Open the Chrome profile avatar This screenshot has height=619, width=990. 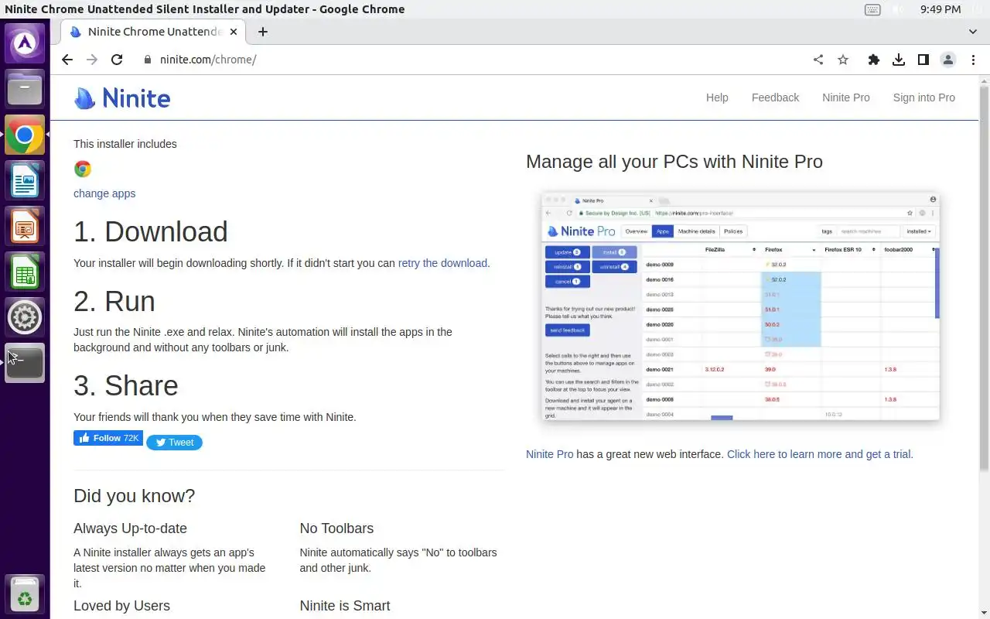click(948, 60)
